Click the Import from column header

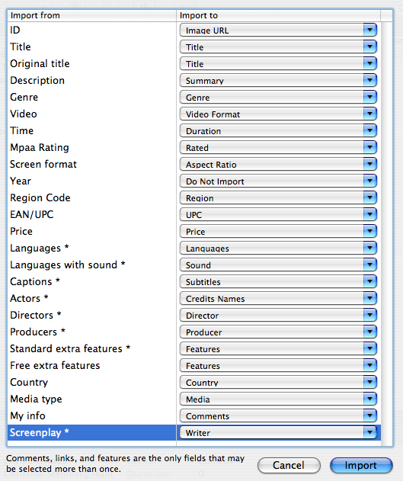[92, 15]
